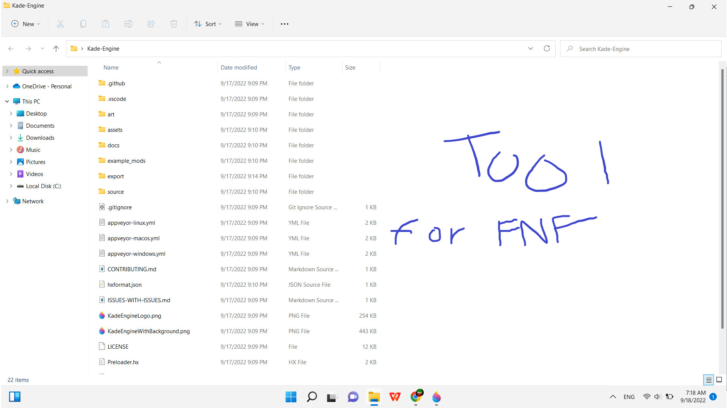
Task: Click the Rename icon in the toolbar
Action: pos(128,23)
